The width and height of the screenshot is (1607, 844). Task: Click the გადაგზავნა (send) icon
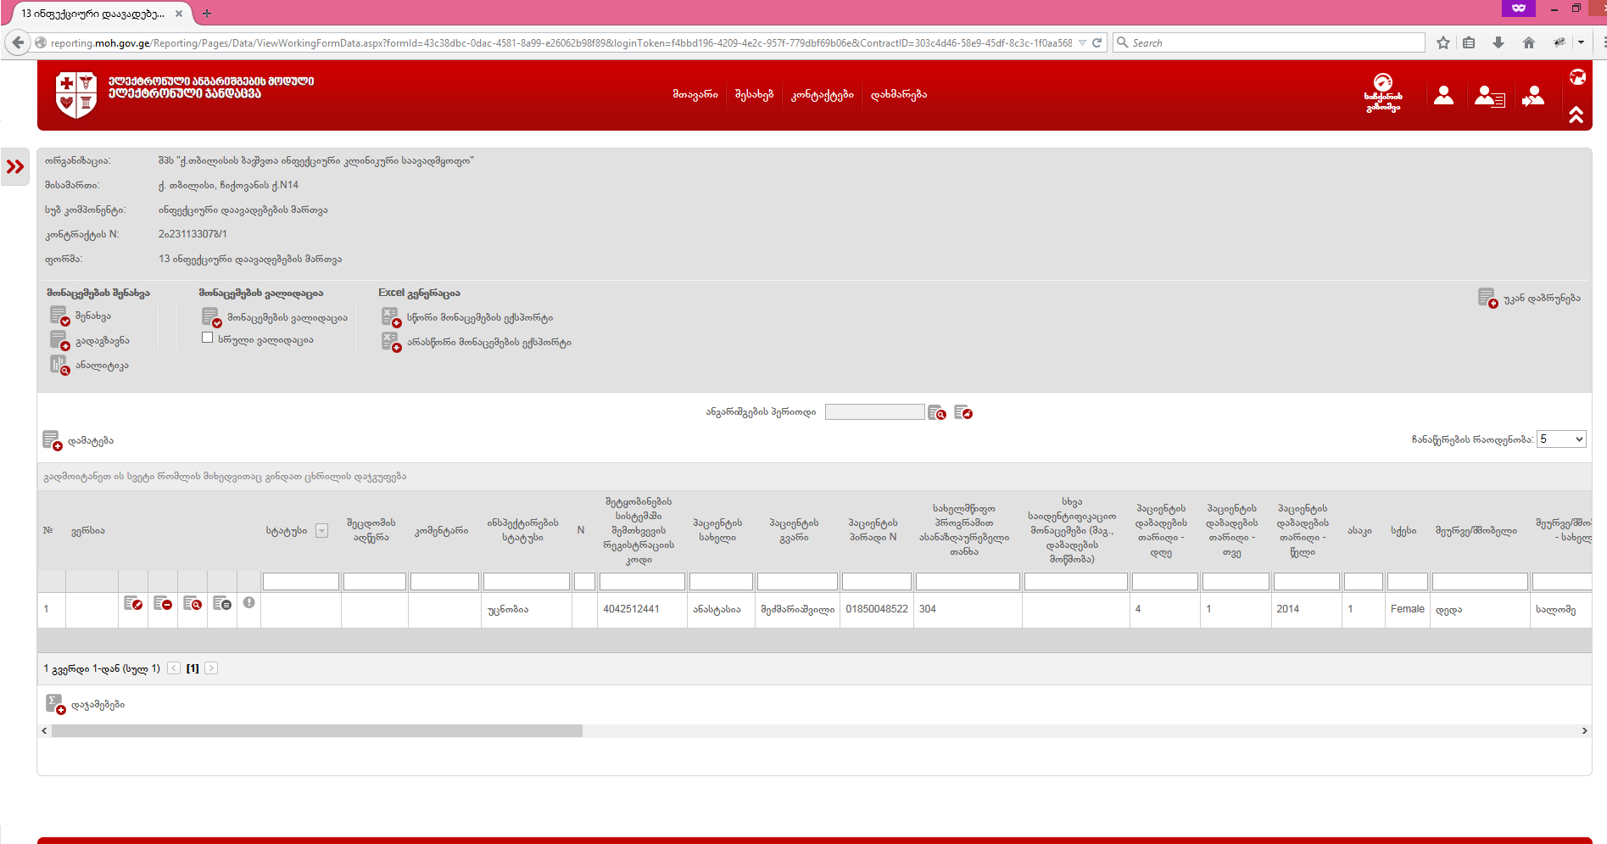(59, 341)
